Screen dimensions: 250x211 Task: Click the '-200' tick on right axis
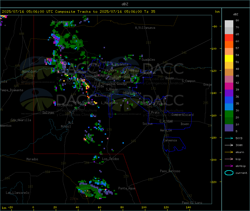pyautogui.click(x=214, y=160)
